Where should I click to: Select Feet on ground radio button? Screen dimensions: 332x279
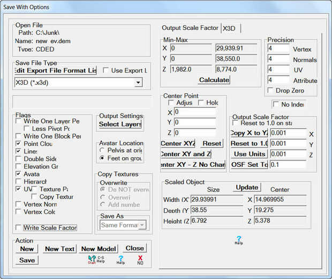(102, 158)
